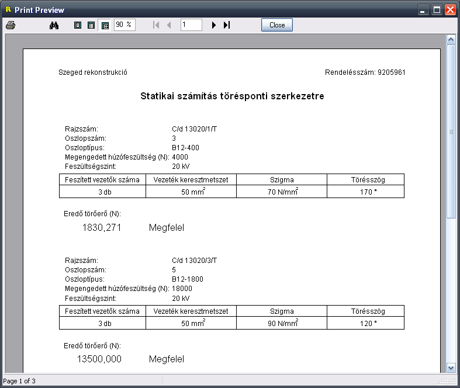
Task: Click the value '4000' for allowed tension
Action: 180,157
